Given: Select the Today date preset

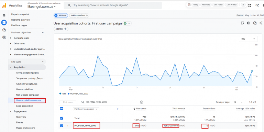Looking at the screenshot, I should click(x=196, y=5).
